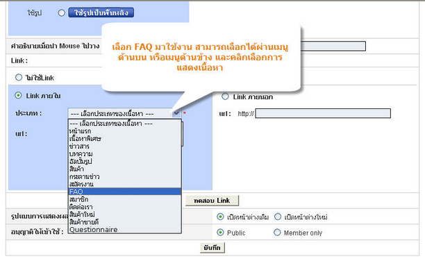Select ข่าวสาร in the dropdown list
The width and height of the screenshot is (425, 257).
125,147
